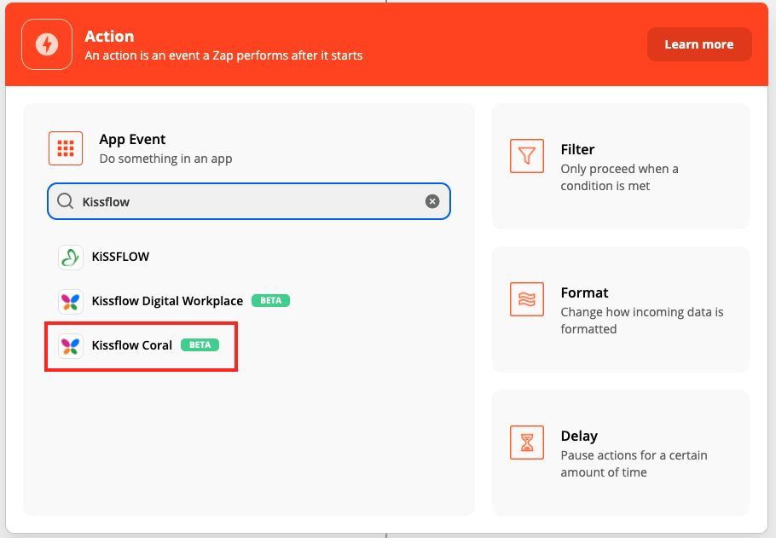Screen dimensions: 776x538
Task: Click BETA badge beside Kissflow Digital Workplace
Action: (270, 301)
